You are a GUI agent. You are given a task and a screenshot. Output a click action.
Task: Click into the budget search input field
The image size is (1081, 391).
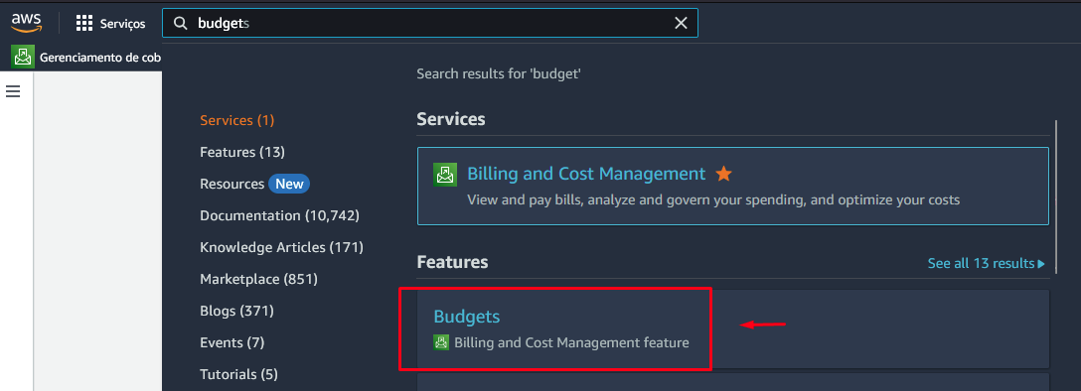(x=431, y=24)
